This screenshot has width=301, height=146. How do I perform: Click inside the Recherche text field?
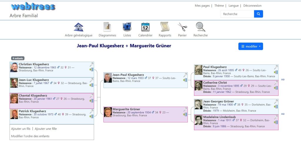pos(237,14)
